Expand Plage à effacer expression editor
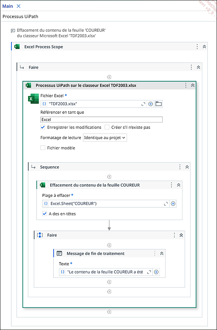 tap(166, 204)
